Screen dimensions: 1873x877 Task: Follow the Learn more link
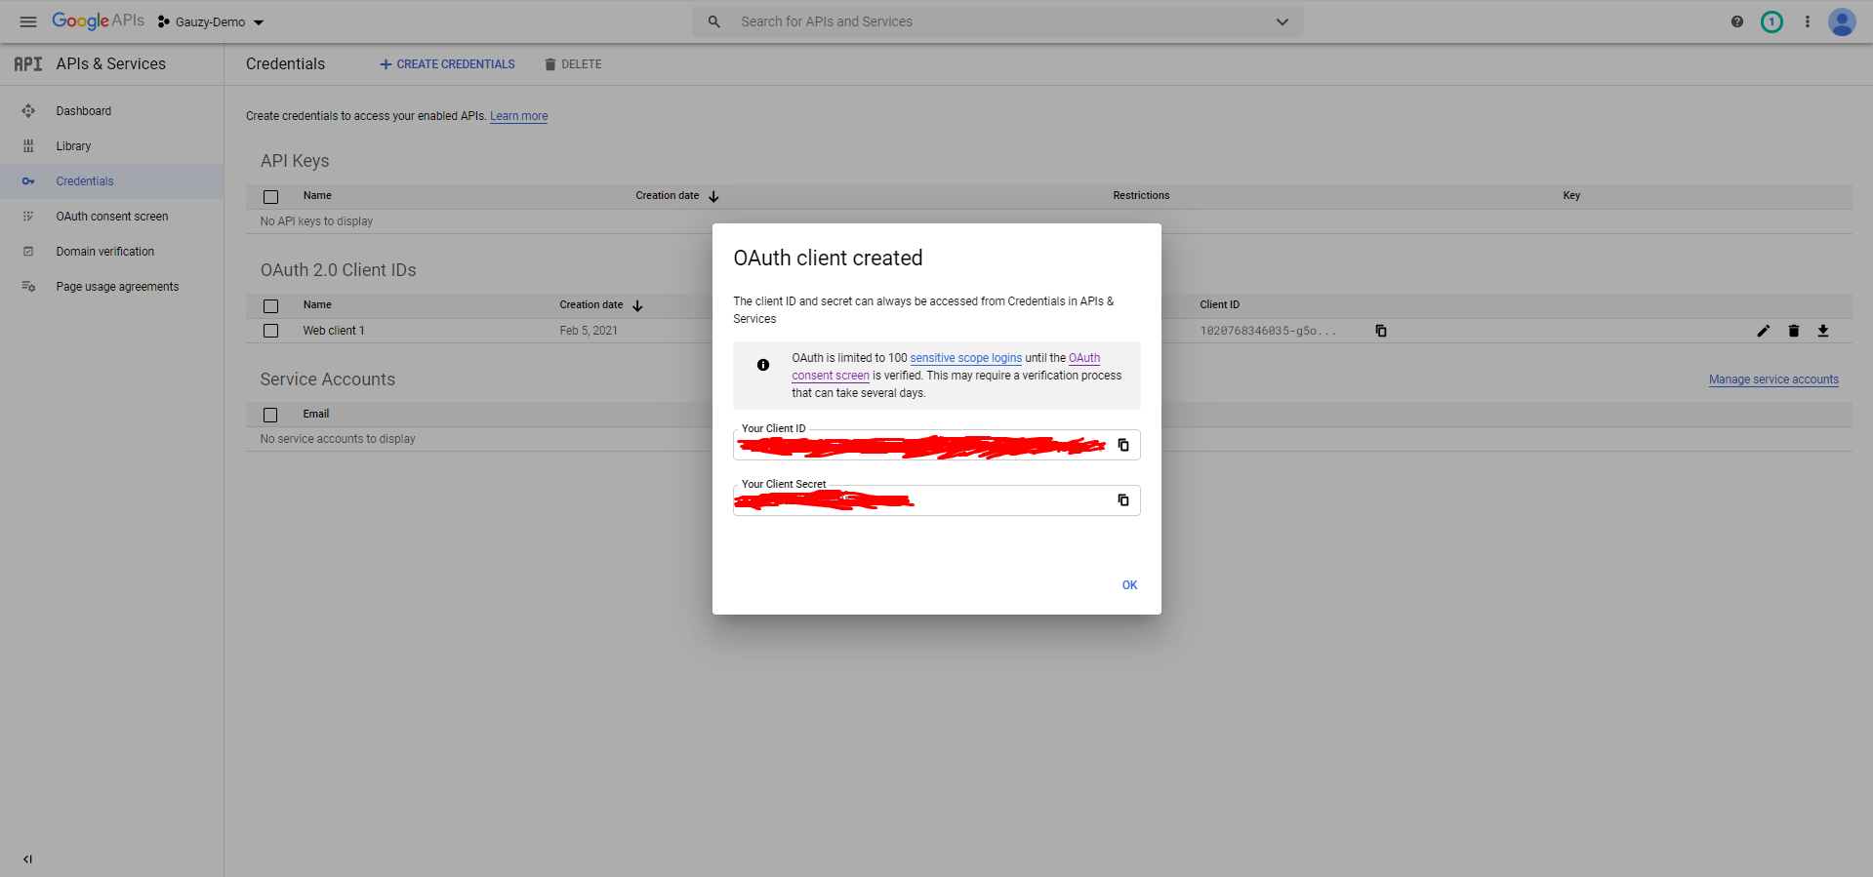point(518,116)
